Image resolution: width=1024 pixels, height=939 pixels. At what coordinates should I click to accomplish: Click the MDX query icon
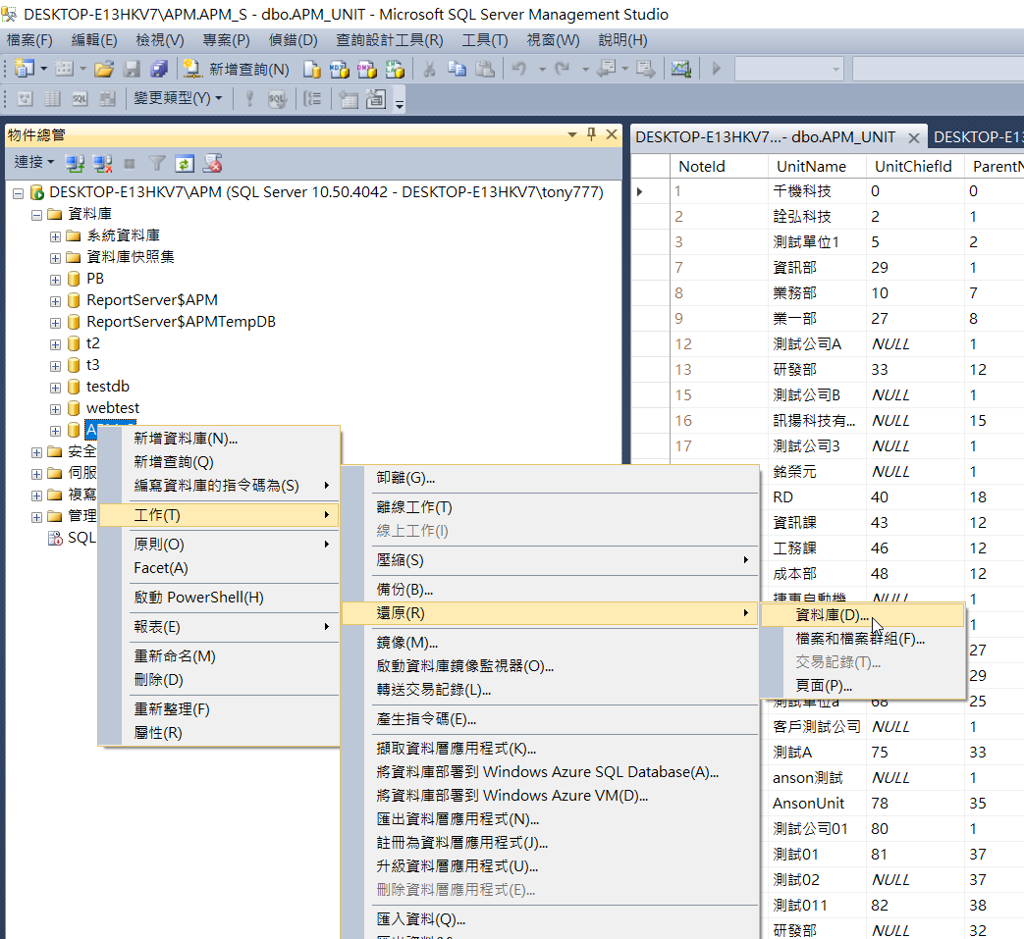[x=339, y=69]
